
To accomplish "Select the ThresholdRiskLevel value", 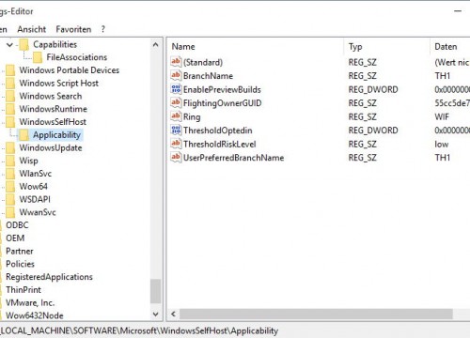I will 220,144.
